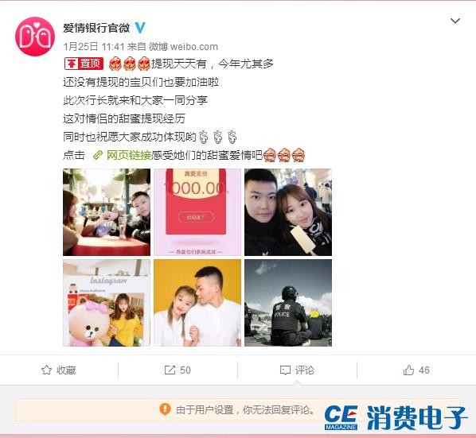Click the 1月25日 11:41 timestamp
Screen dimensions: 476x438
(94, 47)
